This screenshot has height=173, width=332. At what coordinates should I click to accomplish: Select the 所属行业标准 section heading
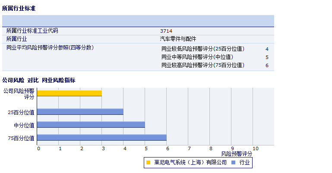coord(19,8)
